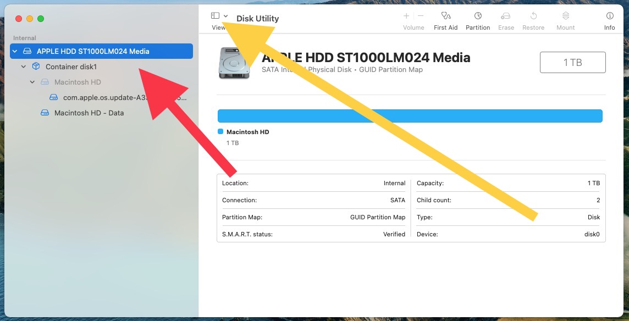Click the Capacity 1 TB table value
629x321 pixels.
coord(594,183)
